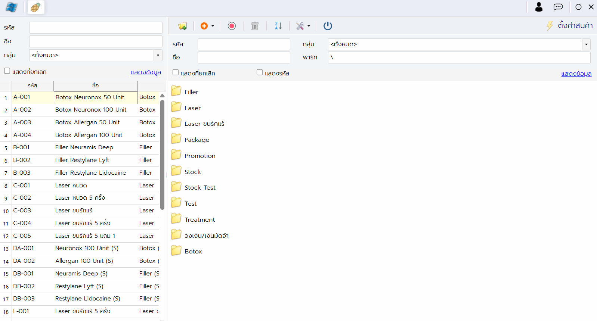Click left panel แสดงข้อมูล link
The image size is (597, 321).
[146, 72]
